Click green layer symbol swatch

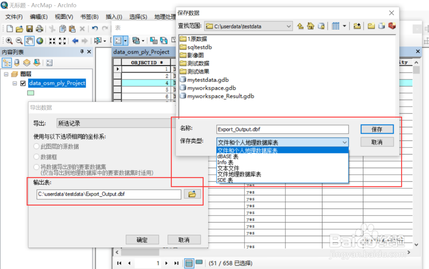[30, 93]
